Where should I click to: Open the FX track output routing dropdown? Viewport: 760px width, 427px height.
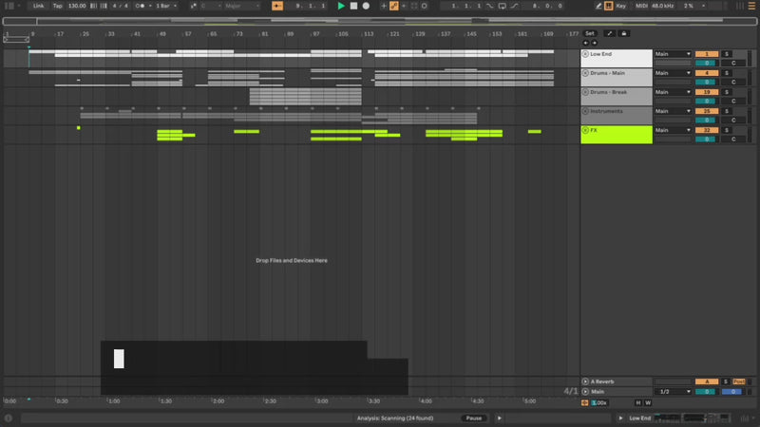pos(673,130)
